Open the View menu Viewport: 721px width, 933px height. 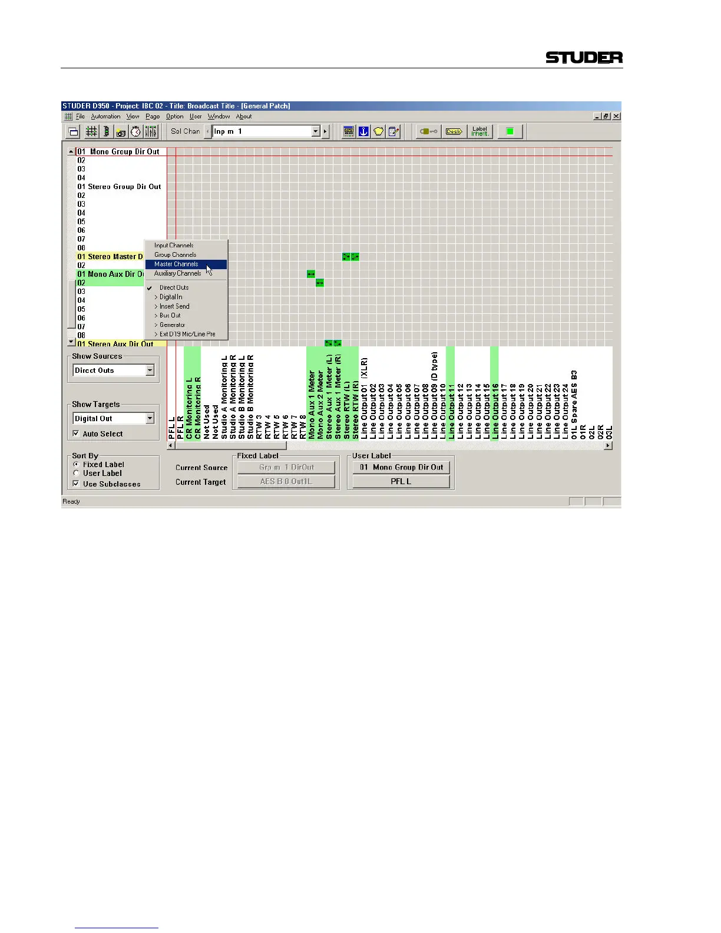[x=133, y=117]
